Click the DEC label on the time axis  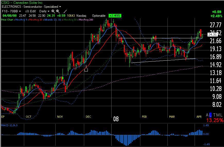88,117
